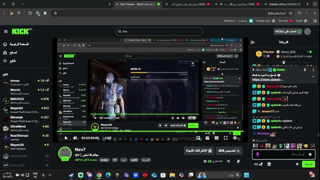The image size is (320, 180).
Task: Open the shop icon below chat input
Action: coord(269,164)
